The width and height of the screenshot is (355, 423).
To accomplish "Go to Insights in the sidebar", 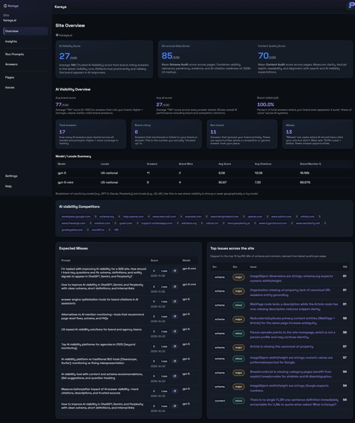I will point(11,41).
